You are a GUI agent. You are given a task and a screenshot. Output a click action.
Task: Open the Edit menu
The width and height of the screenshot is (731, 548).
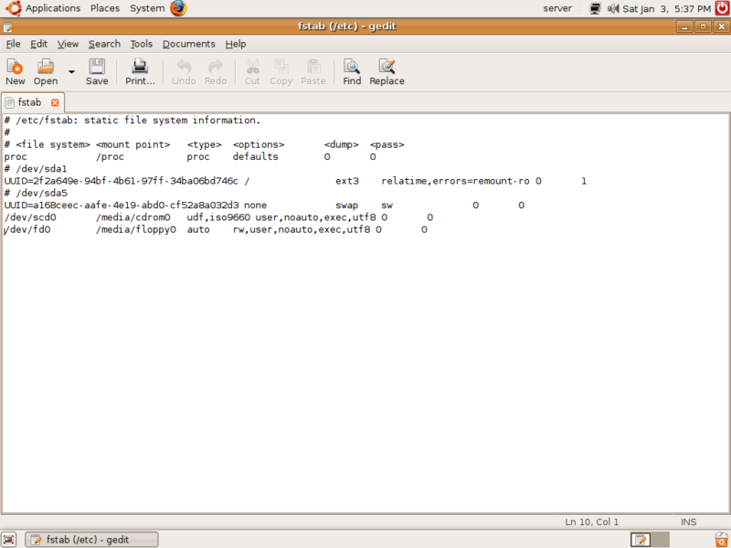click(38, 44)
